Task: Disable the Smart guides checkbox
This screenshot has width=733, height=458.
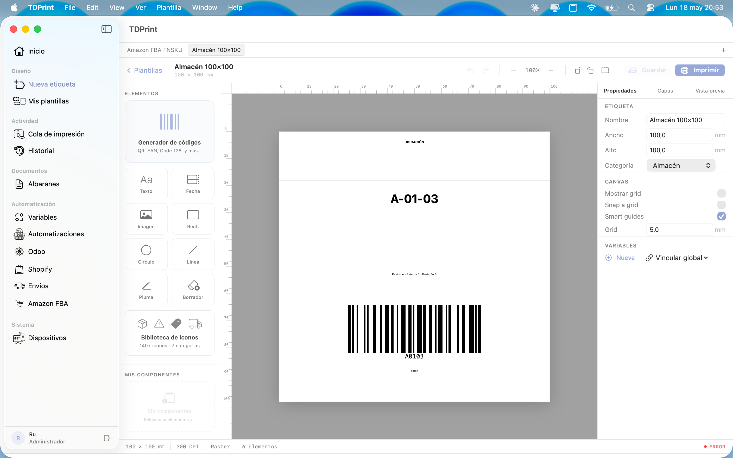Action: tap(722, 217)
